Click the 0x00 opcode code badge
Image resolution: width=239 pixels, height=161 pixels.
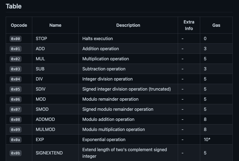click(16, 39)
